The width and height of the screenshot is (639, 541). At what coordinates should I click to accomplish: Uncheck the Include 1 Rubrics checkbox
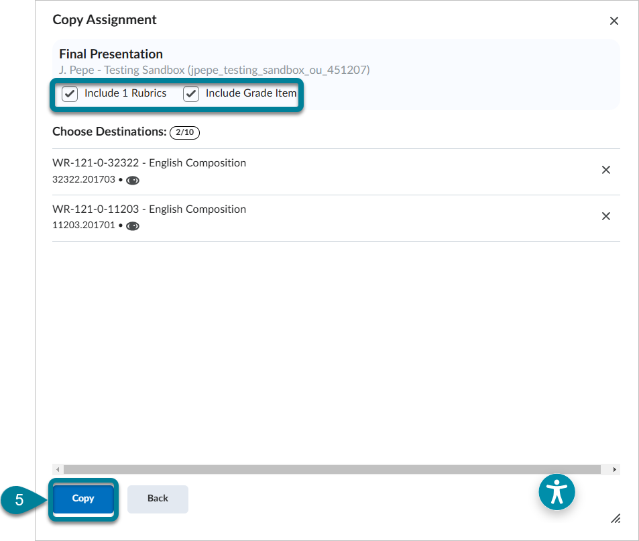click(x=69, y=93)
